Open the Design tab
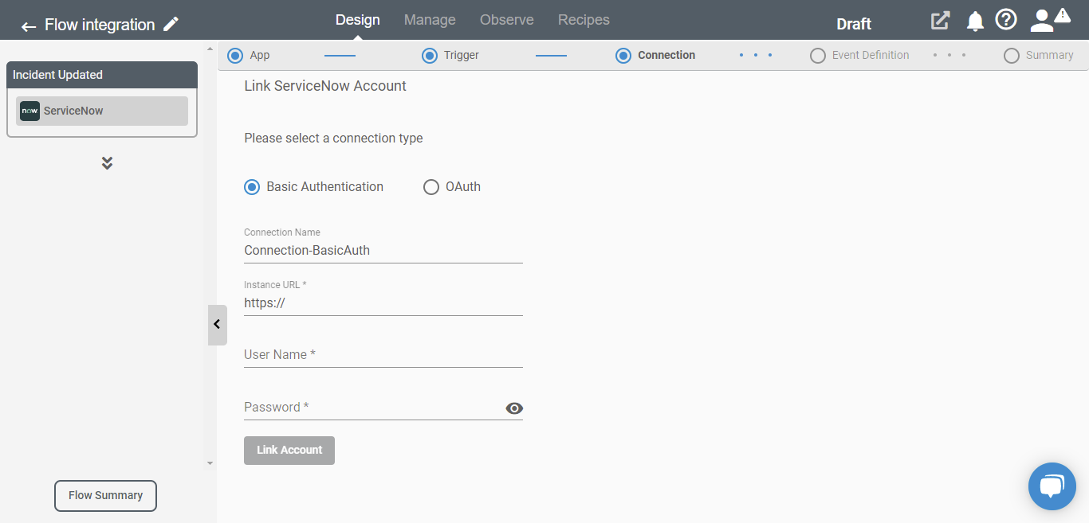 (358, 20)
